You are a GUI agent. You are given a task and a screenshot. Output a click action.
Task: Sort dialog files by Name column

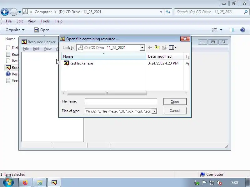coord(104,56)
